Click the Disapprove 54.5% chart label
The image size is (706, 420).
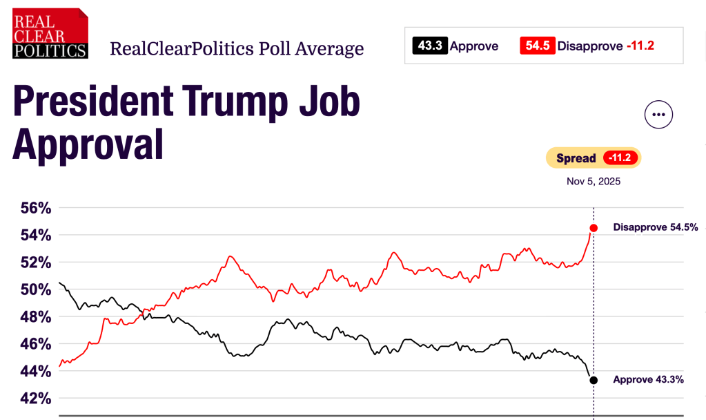click(655, 227)
